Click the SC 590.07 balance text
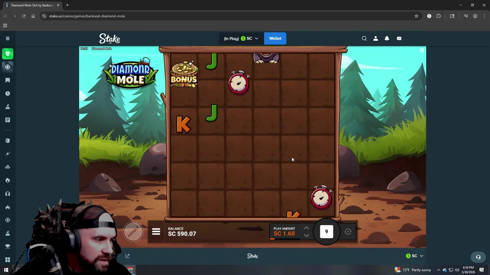Viewport: 490px width, 275px height. click(182, 234)
